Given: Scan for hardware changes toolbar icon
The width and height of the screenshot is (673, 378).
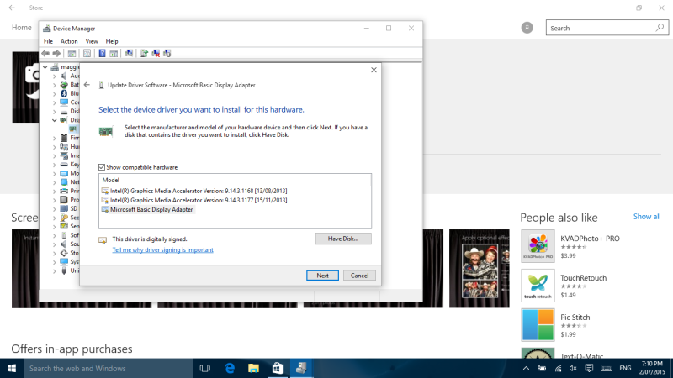Looking at the screenshot, I should (x=129, y=53).
